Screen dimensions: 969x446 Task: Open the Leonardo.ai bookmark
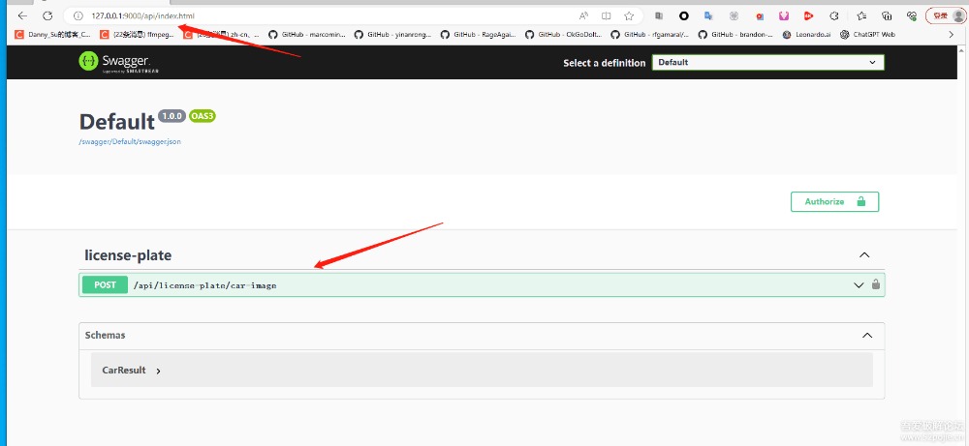click(806, 34)
